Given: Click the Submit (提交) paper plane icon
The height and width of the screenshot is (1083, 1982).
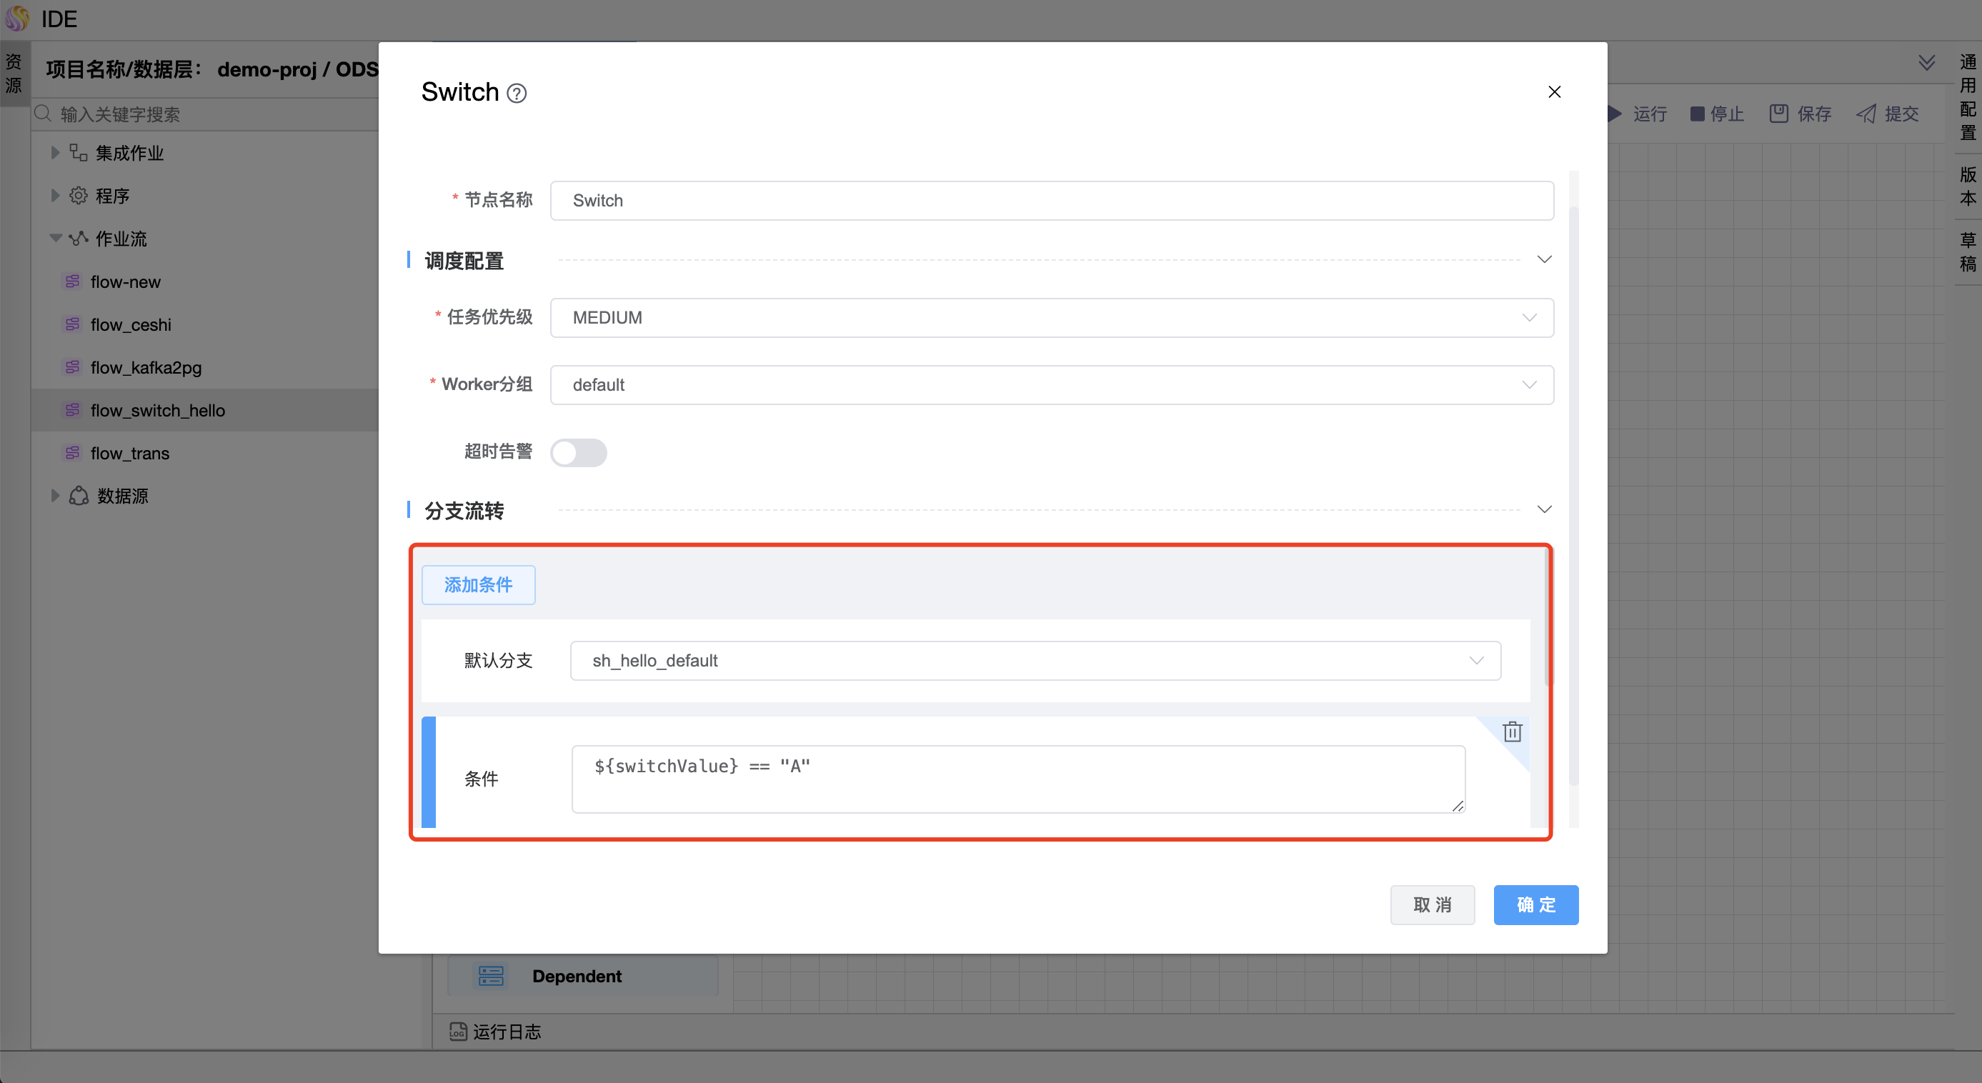Looking at the screenshot, I should pyautogui.click(x=1866, y=114).
